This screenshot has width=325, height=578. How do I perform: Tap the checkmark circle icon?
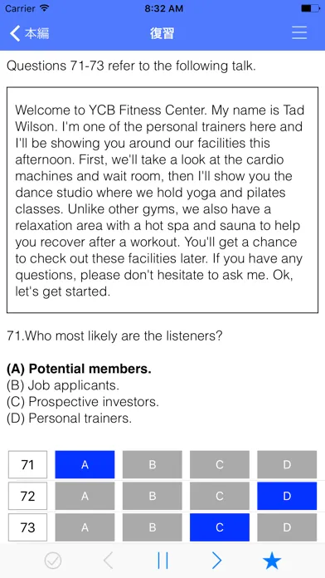pyautogui.click(x=53, y=561)
